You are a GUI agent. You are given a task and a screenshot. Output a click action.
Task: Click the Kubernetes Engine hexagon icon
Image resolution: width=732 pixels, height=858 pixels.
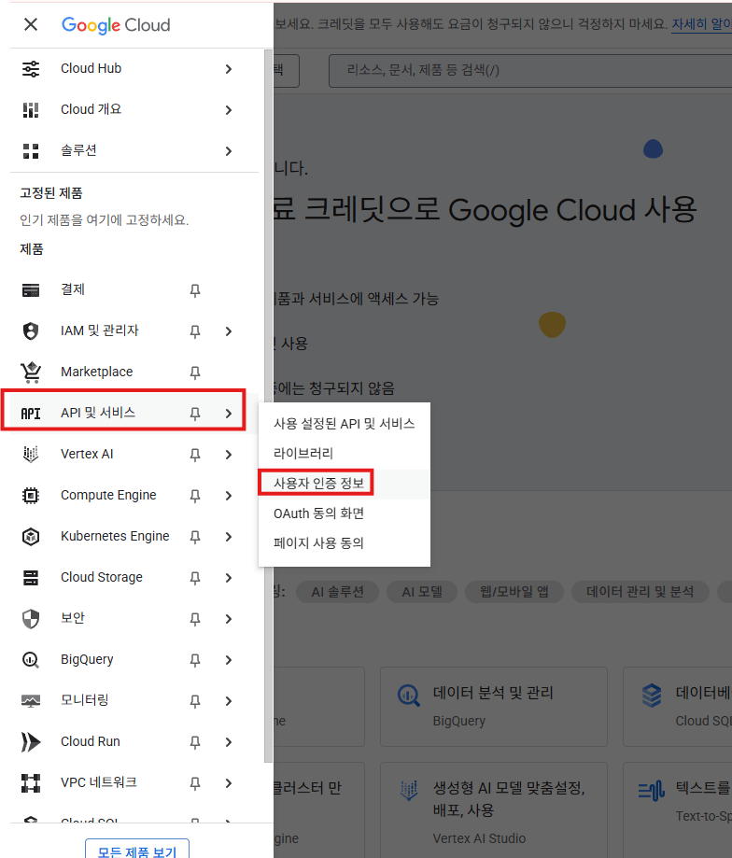[x=31, y=536]
